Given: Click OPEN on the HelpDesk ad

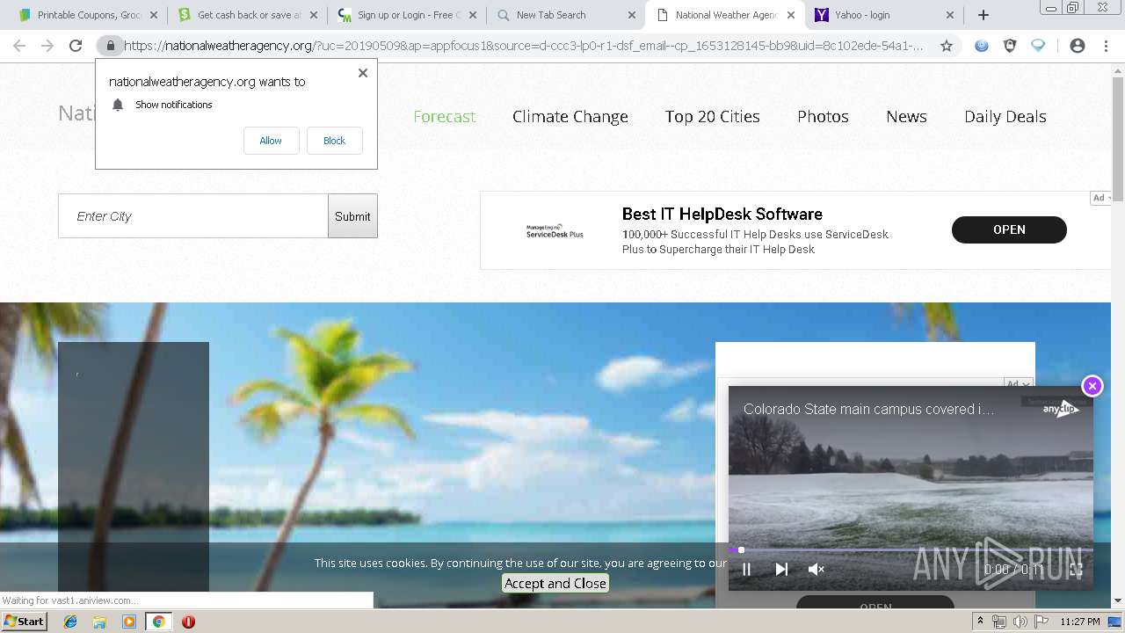Looking at the screenshot, I should pyautogui.click(x=1009, y=229).
